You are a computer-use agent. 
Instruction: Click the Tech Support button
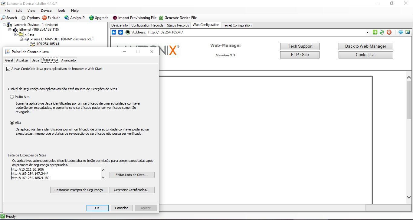[300, 46]
